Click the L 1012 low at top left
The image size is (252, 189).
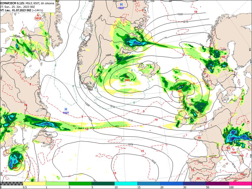[x=38, y=17]
